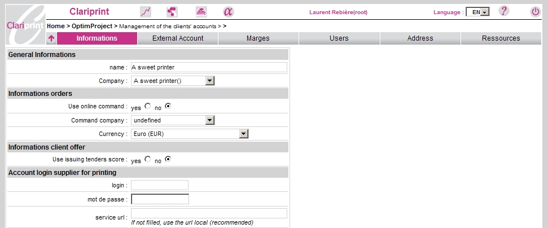The width and height of the screenshot is (548, 228).
Task: Select yes for Use issuing tenders score
Action: (148, 160)
